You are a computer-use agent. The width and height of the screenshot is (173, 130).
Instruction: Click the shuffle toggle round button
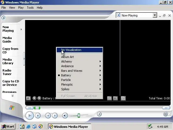(x=99, y=114)
